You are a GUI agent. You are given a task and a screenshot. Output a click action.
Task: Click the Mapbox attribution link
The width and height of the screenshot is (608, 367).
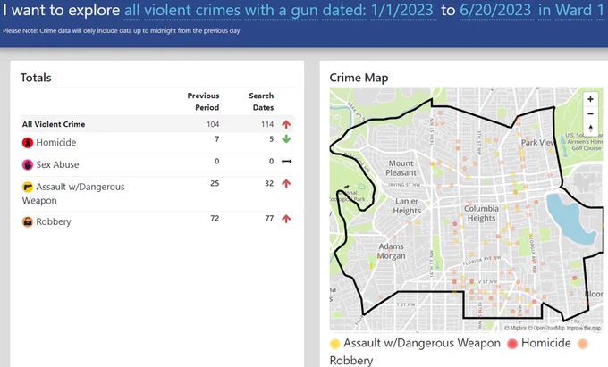[515, 328]
